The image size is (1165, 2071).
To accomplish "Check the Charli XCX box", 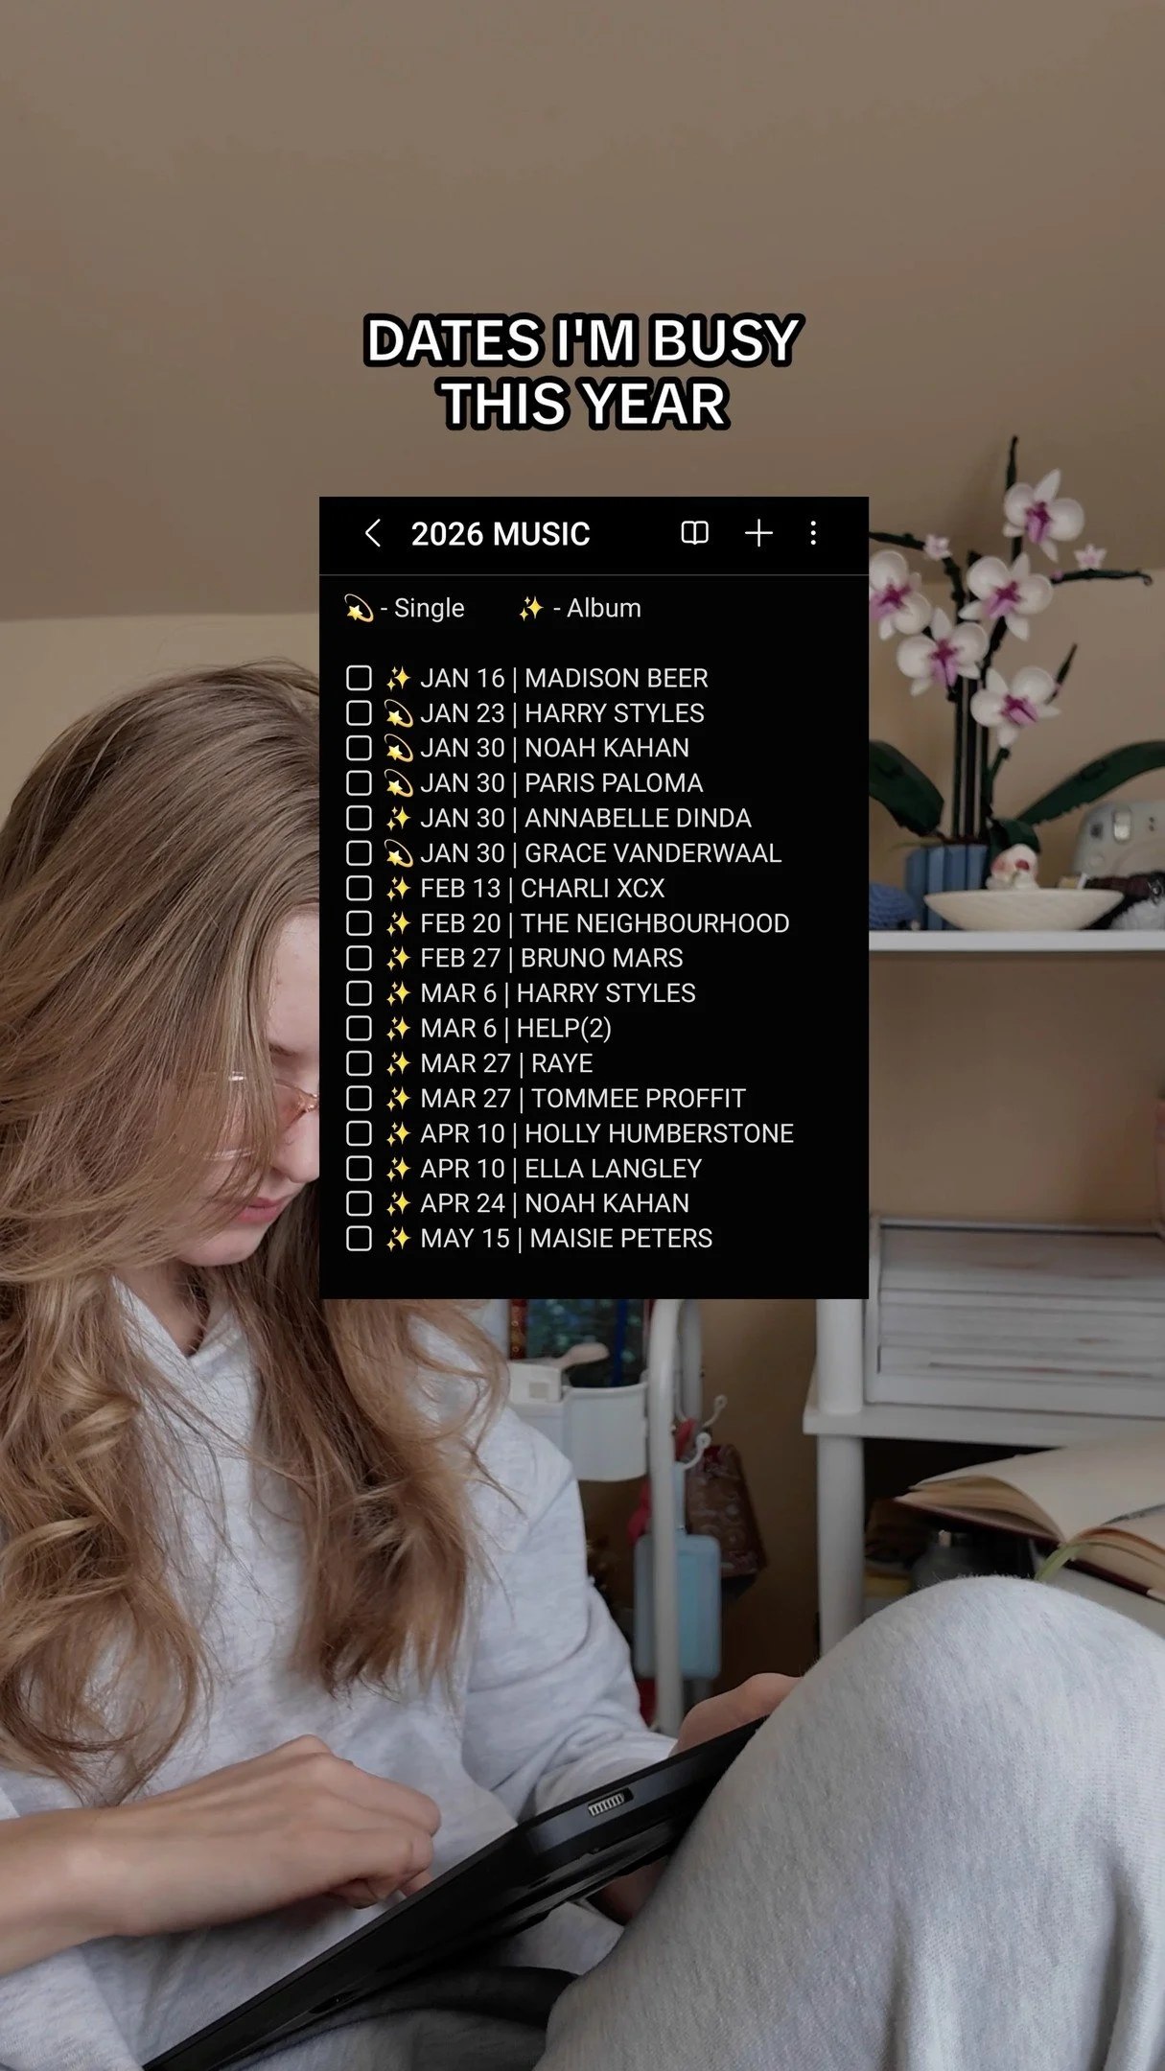I will (x=359, y=888).
